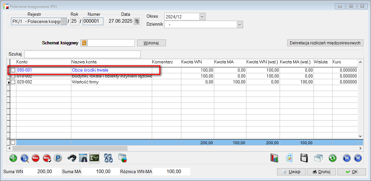Click the Nazwa konta column header
This screenshot has width=371, height=181.
click(x=111, y=62)
